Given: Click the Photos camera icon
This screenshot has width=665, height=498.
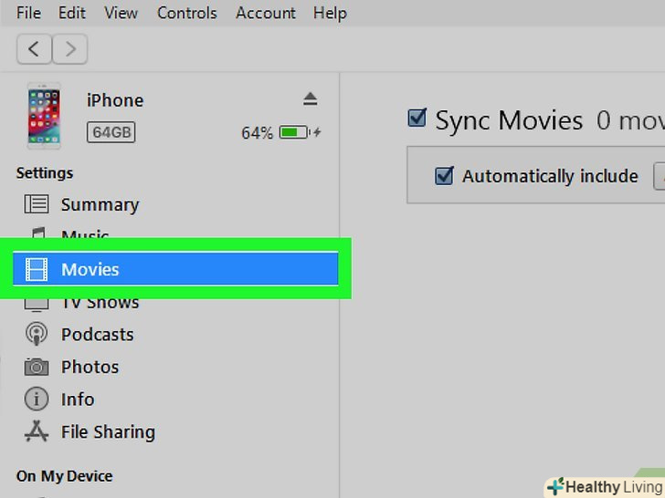Looking at the screenshot, I should [37, 367].
